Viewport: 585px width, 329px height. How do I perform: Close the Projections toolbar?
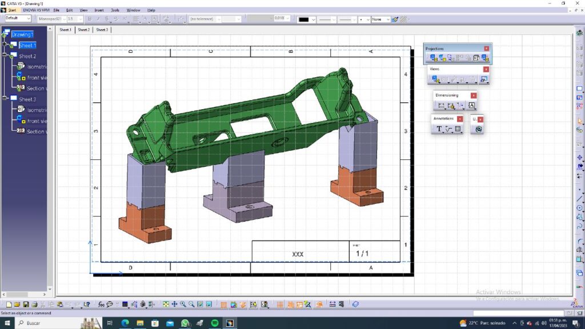[x=487, y=49]
